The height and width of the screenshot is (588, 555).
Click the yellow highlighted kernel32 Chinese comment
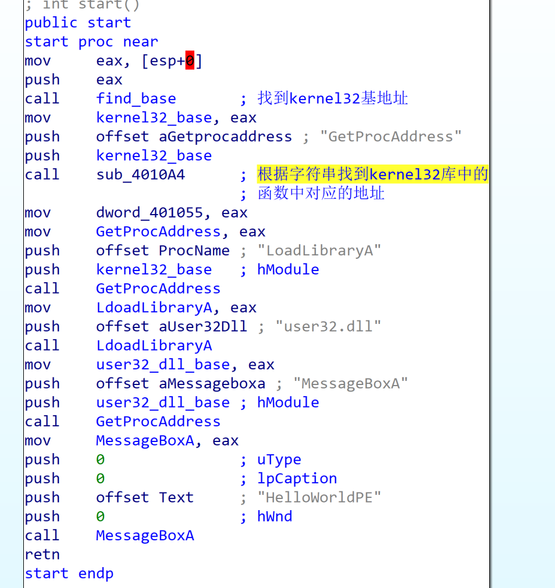[372, 174]
